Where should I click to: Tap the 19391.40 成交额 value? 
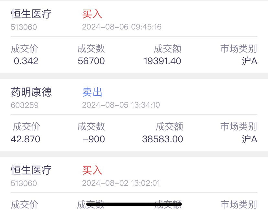click(x=162, y=61)
